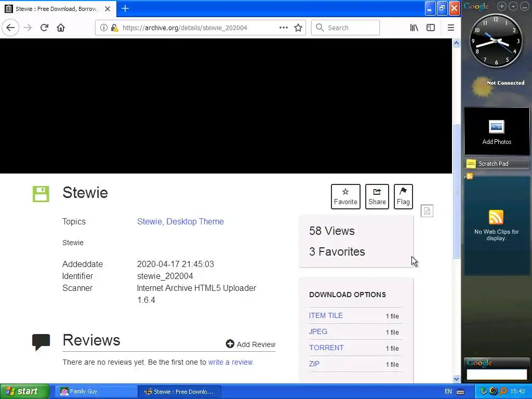Bookmark this page with the star
Image resolution: width=532 pixels, height=399 pixels.
pos(298,28)
